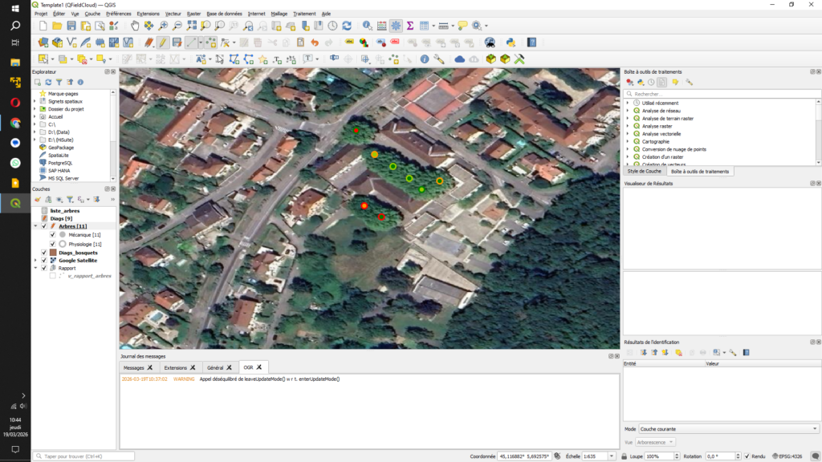The image size is (822, 462).
Task: Open the Statistical Summary sigma icon
Action: (x=410, y=26)
